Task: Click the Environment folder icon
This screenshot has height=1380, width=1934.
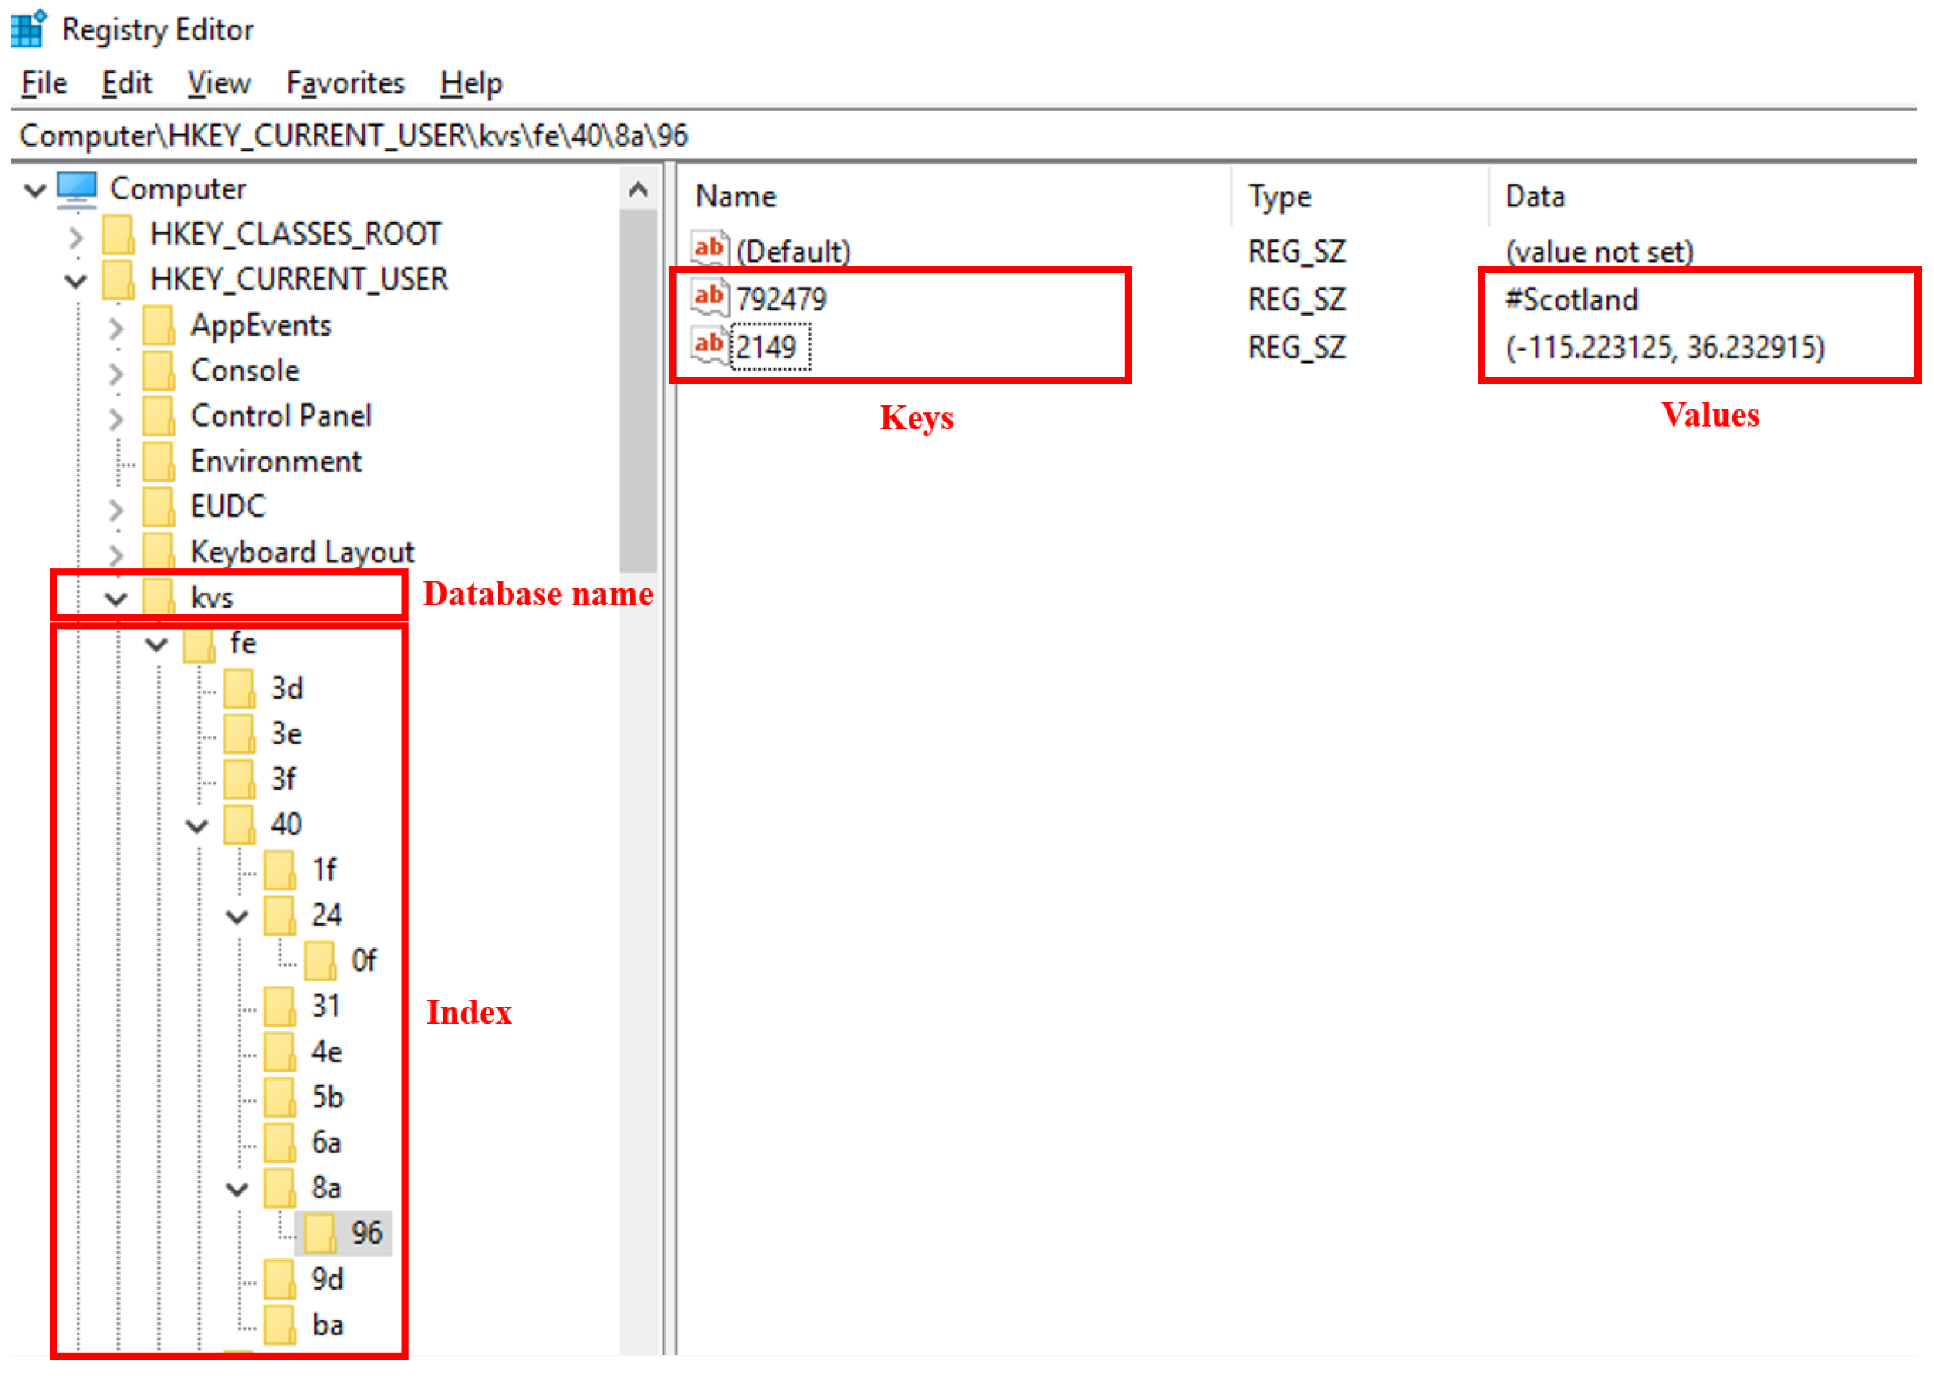Action: click(158, 461)
